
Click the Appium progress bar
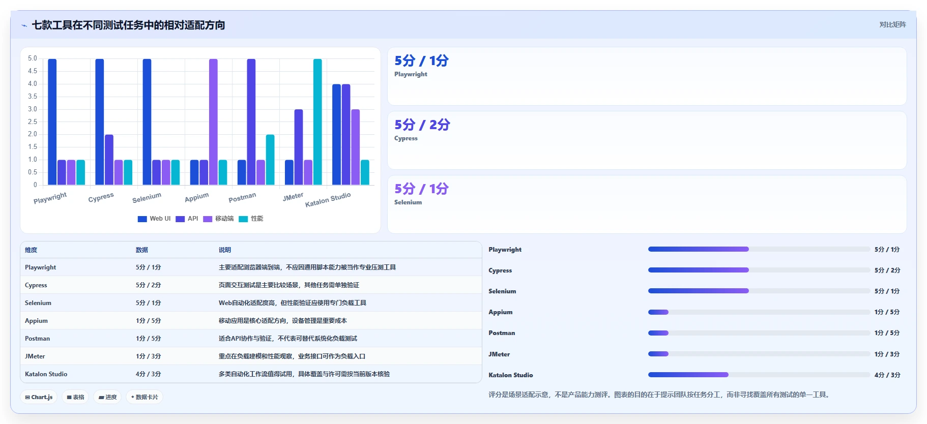coord(759,312)
